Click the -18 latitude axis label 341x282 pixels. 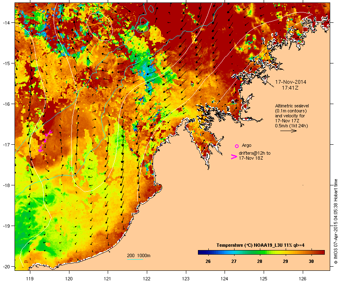point(6,185)
